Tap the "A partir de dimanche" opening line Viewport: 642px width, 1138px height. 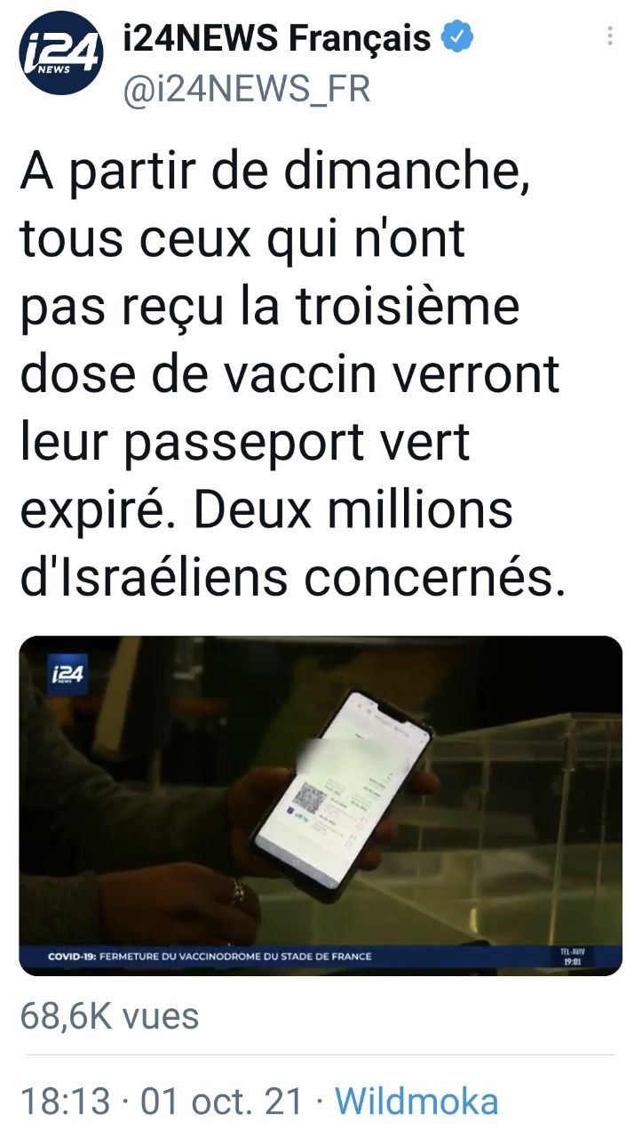click(x=275, y=172)
